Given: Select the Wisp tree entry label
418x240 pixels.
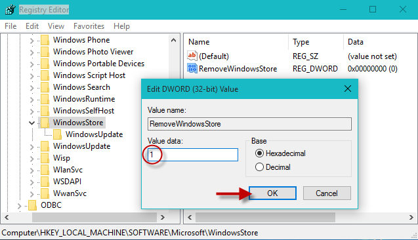Looking at the screenshot, I should pos(62,158).
